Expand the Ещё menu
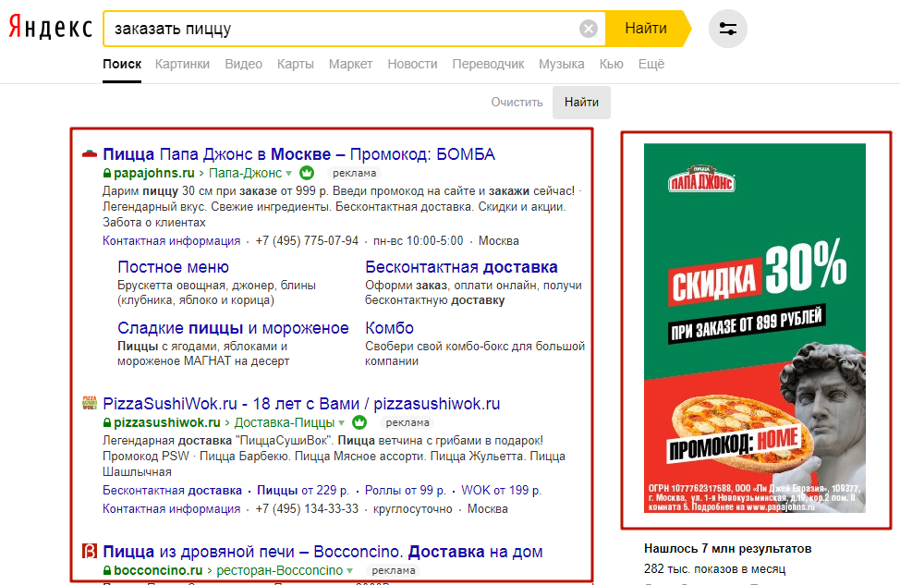The height and width of the screenshot is (585, 900). [x=651, y=65]
